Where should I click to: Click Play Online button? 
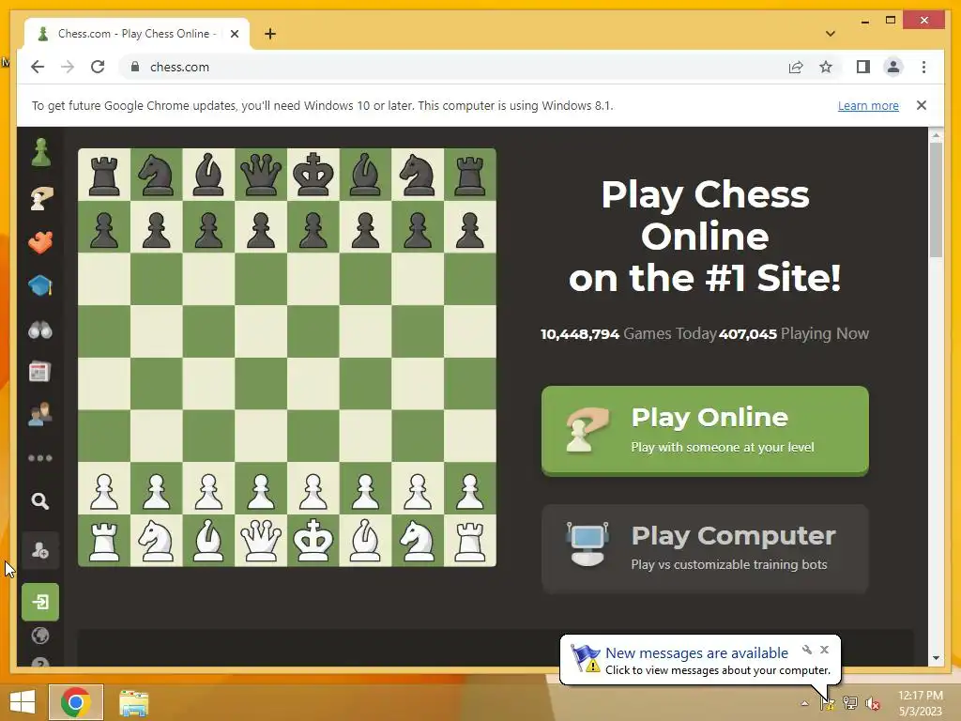point(705,430)
